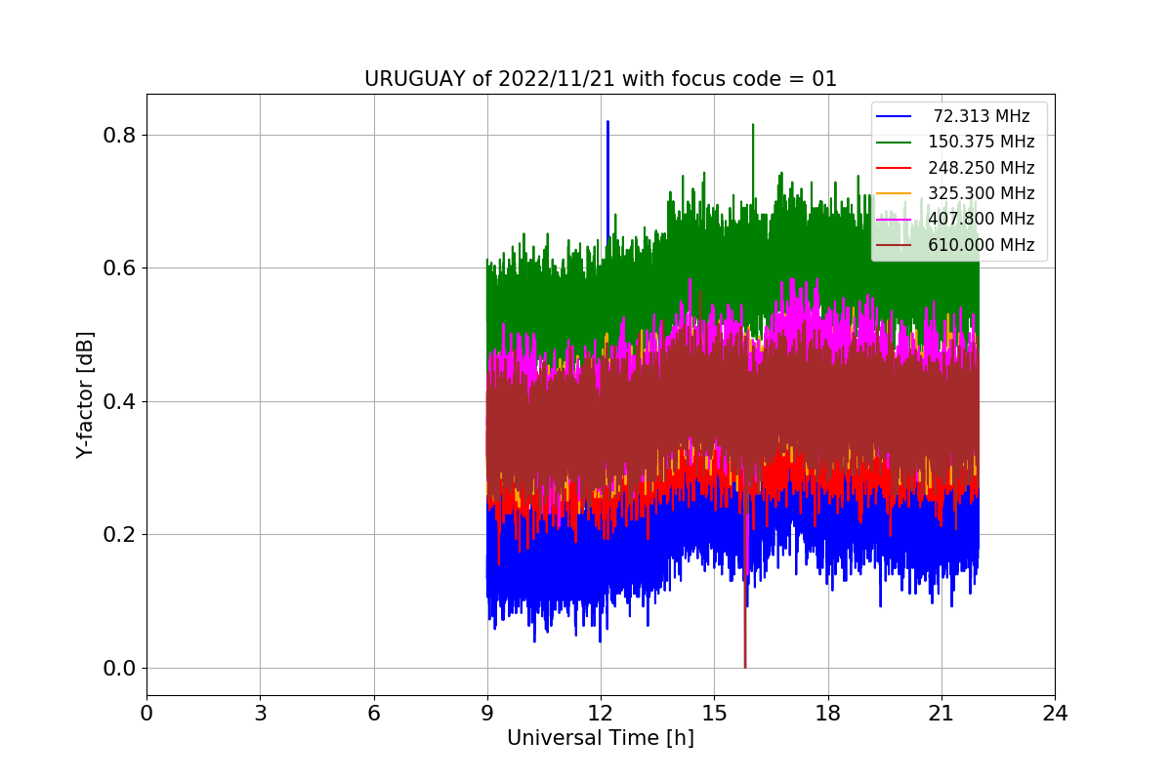Click the x-axis tick label 9
The height and width of the screenshot is (781, 1172).
tap(487, 714)
